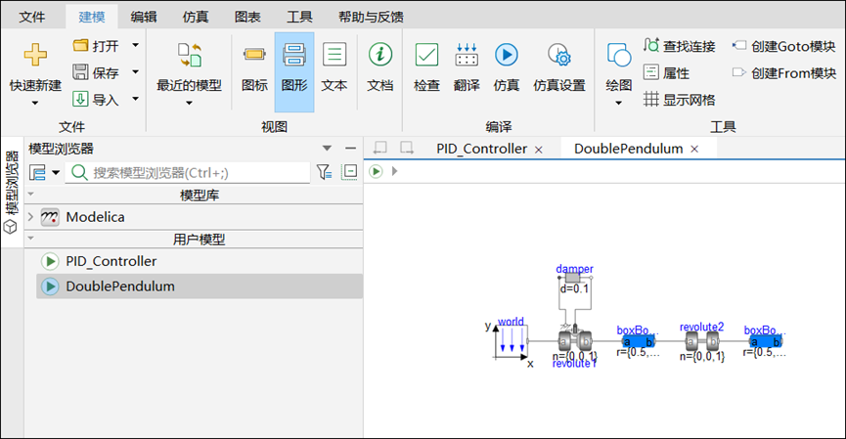Click the 模型浏览器 vertical sidebar tab
Image resolution: width=846 pixels, height=439 pixels.
(12, 192)
